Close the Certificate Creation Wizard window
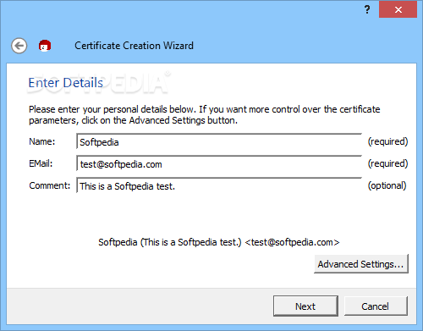The image size is (423, 331). pyautogui.click(x=398, y=9)
